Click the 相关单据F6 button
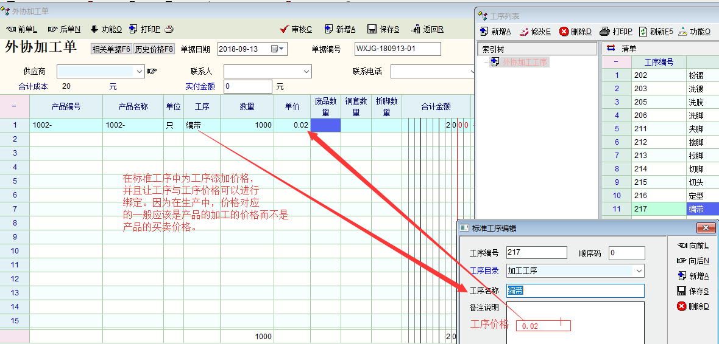This screenshot has width=719, height=344. (111, 49)
